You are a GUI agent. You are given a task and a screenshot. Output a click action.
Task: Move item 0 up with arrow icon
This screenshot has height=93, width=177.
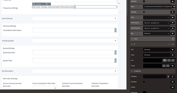tap(169, 44)
